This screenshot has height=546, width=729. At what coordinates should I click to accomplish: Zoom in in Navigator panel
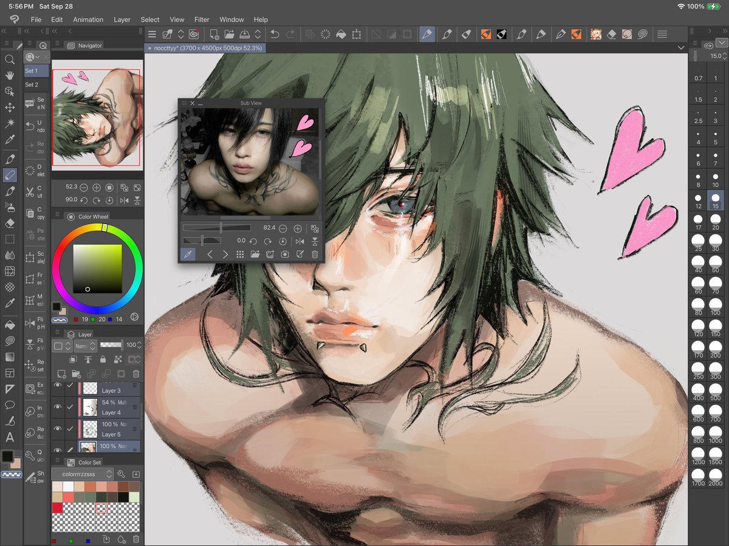tap(97, 188)
